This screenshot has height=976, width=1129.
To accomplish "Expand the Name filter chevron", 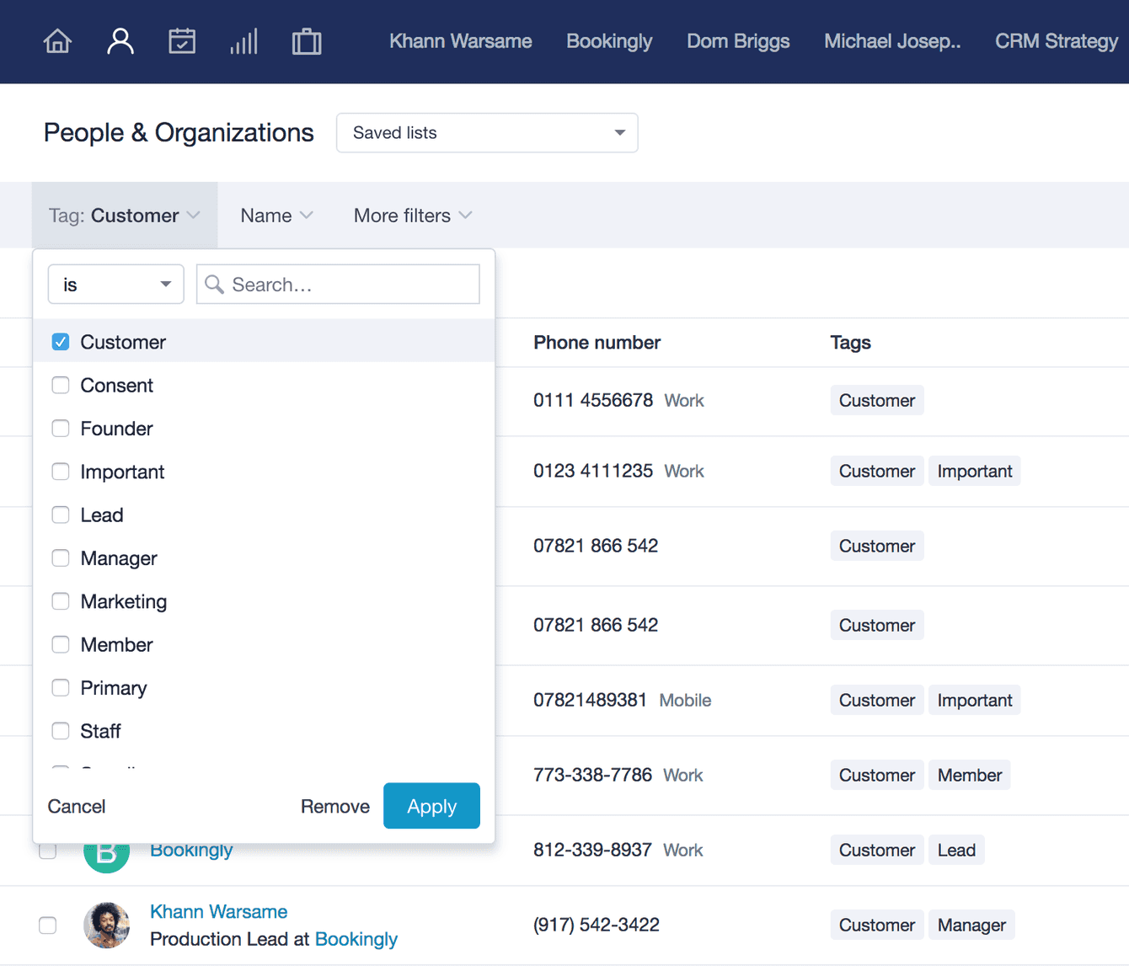I will (x=307, y=216).
